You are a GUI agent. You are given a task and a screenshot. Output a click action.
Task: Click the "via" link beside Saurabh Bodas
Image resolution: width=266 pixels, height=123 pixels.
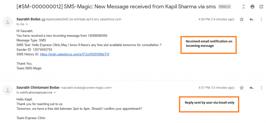(x=43, y=19)
